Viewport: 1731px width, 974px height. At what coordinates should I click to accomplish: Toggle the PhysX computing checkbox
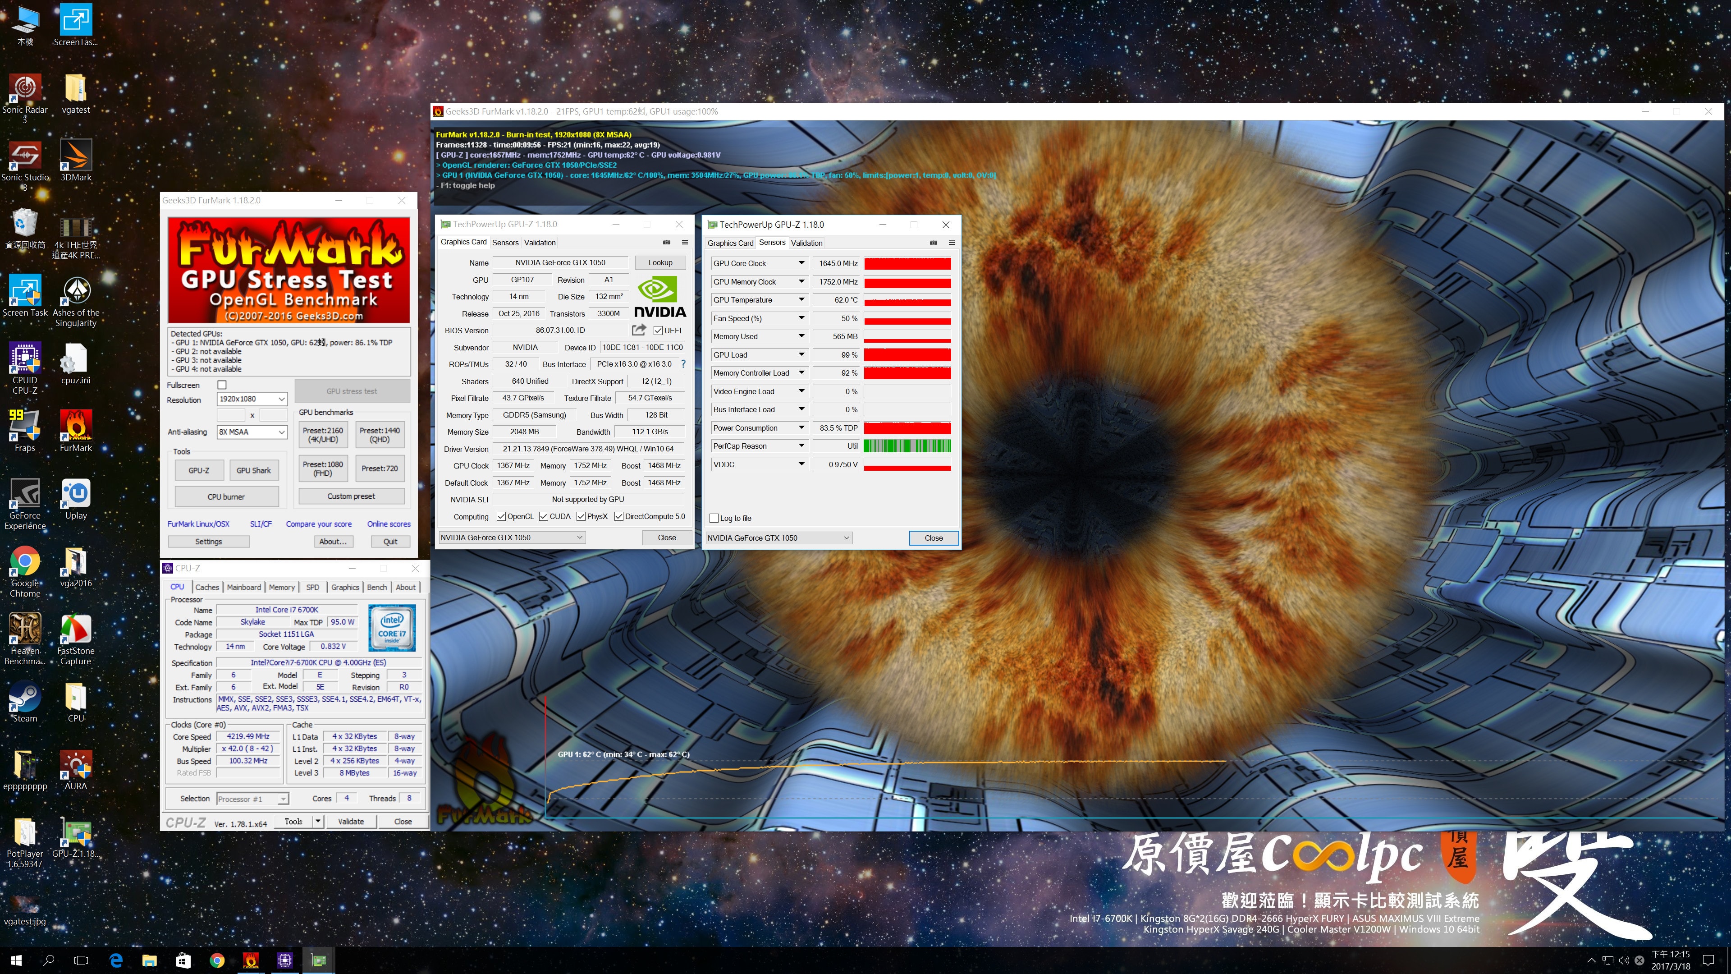[581, 516]
